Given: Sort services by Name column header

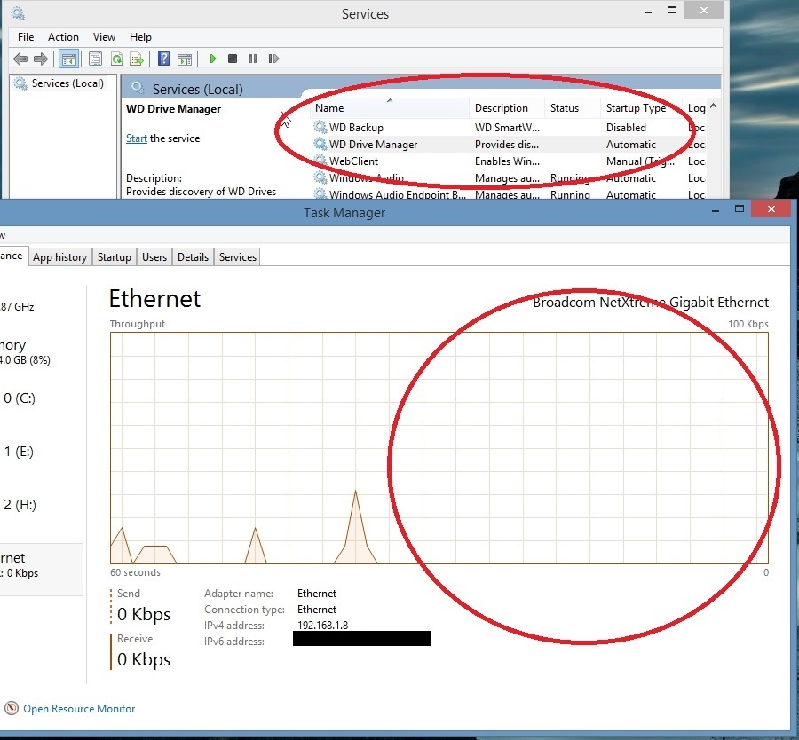Looking at the screenshot, I should (x=390, y=108).
